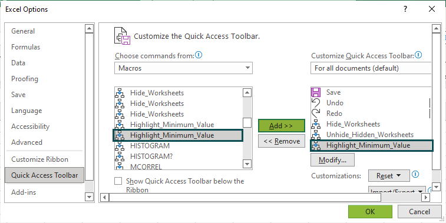Click Unhide_Hidden_Worksheets macro icon in right list
446x223 pixels.
316,135
